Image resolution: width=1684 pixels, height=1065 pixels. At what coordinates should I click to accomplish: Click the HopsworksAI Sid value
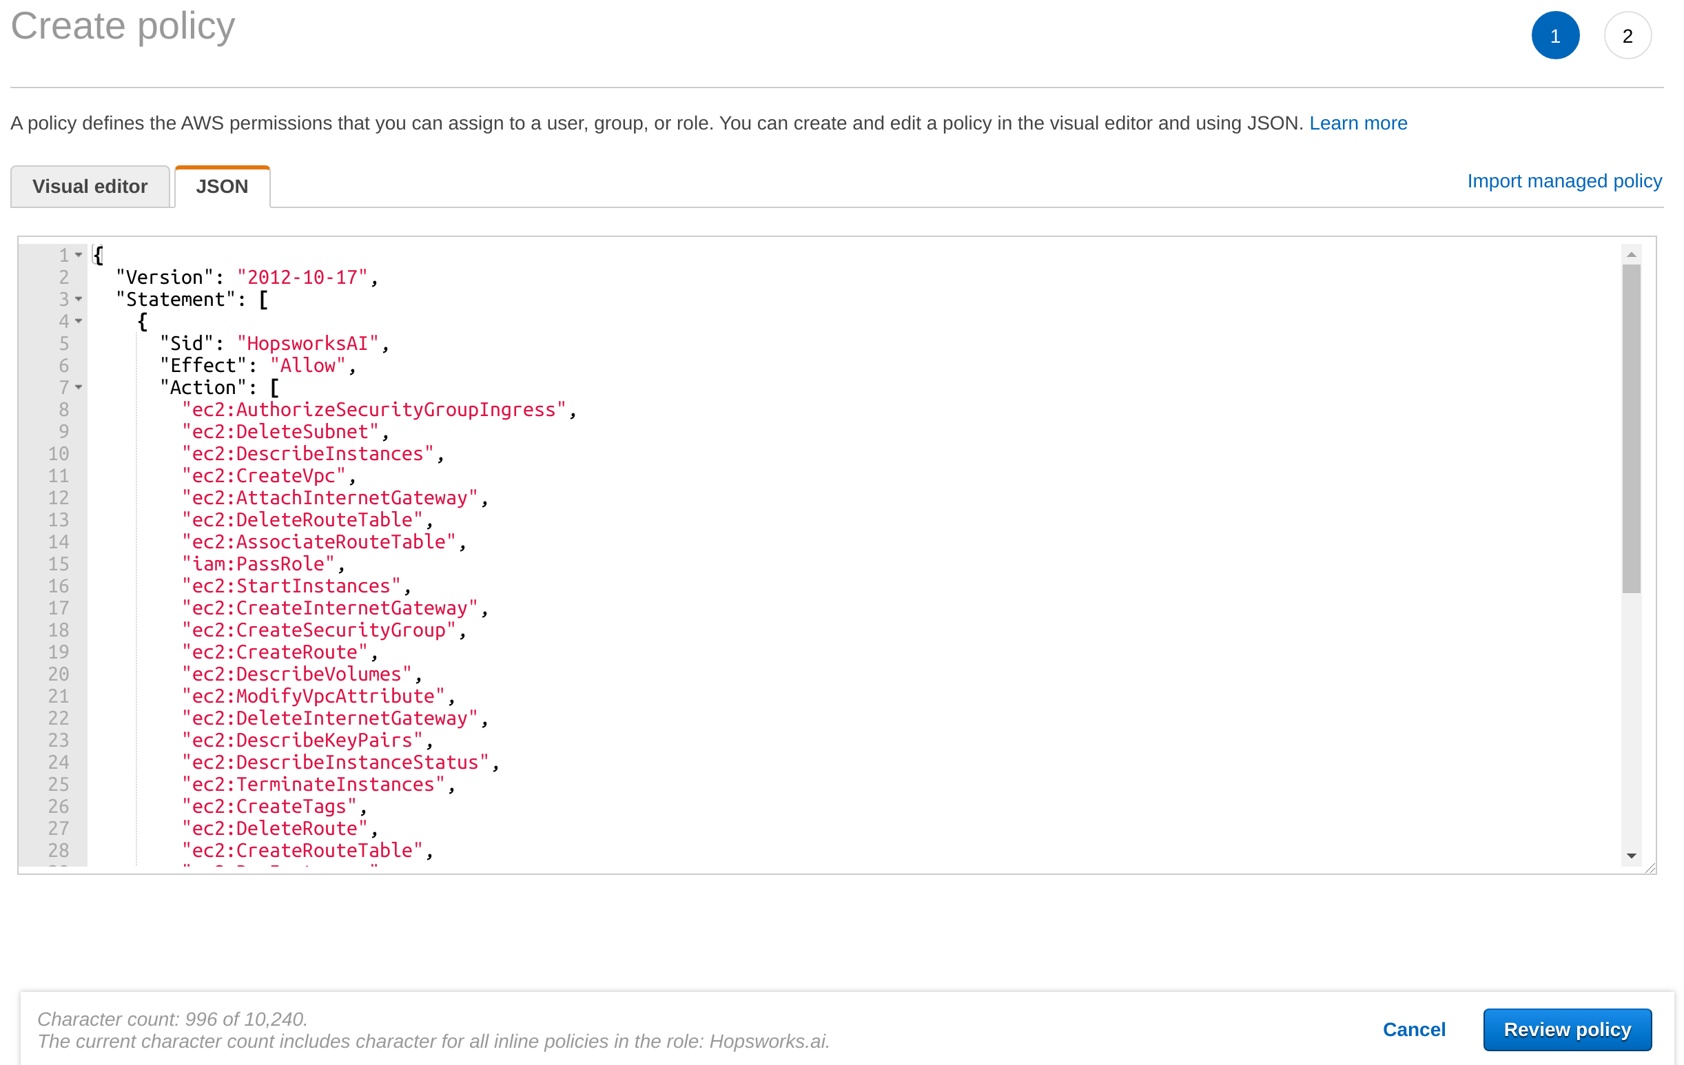[x=308, y=343]
